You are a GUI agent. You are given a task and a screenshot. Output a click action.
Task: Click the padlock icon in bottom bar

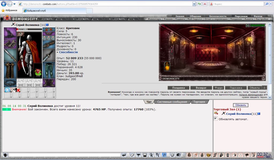(189, 155)
